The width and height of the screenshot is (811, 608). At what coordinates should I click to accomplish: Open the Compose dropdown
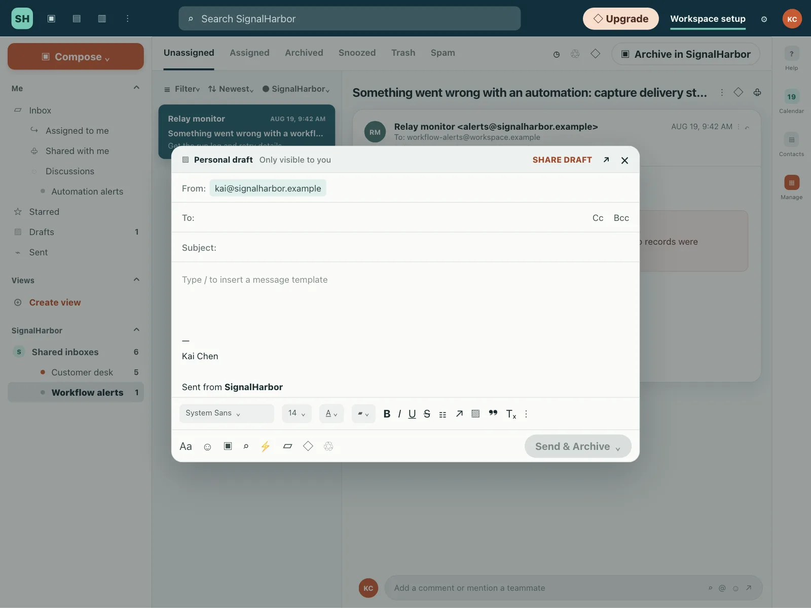[x=76, y=56]
